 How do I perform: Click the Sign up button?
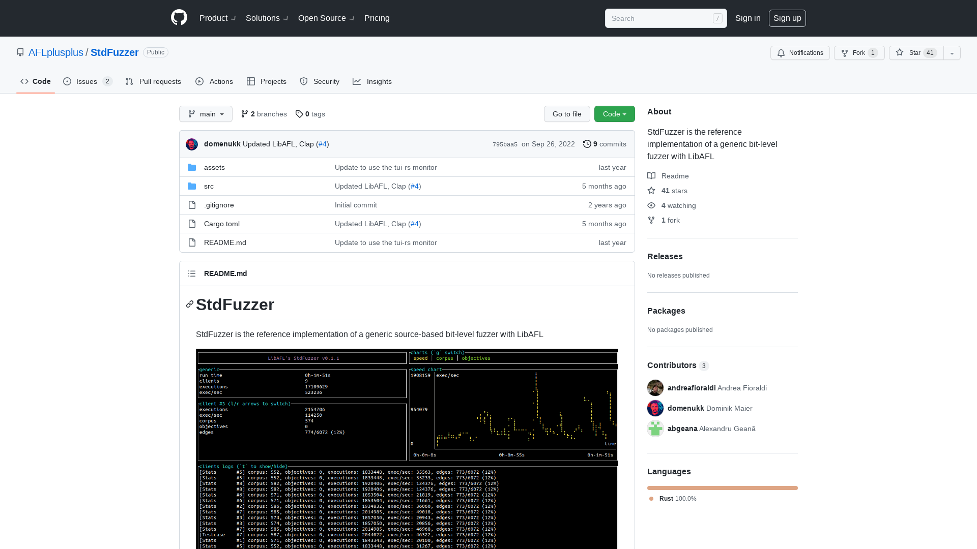[x=787, y=18]
